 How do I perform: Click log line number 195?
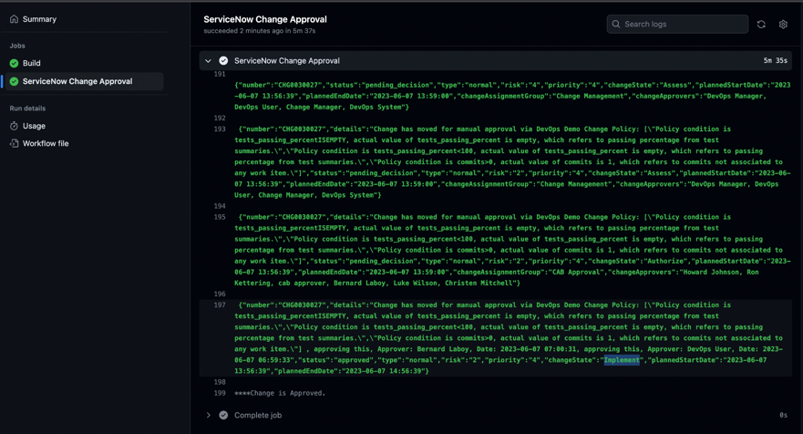pyautogui.click(x=219, y=217)
